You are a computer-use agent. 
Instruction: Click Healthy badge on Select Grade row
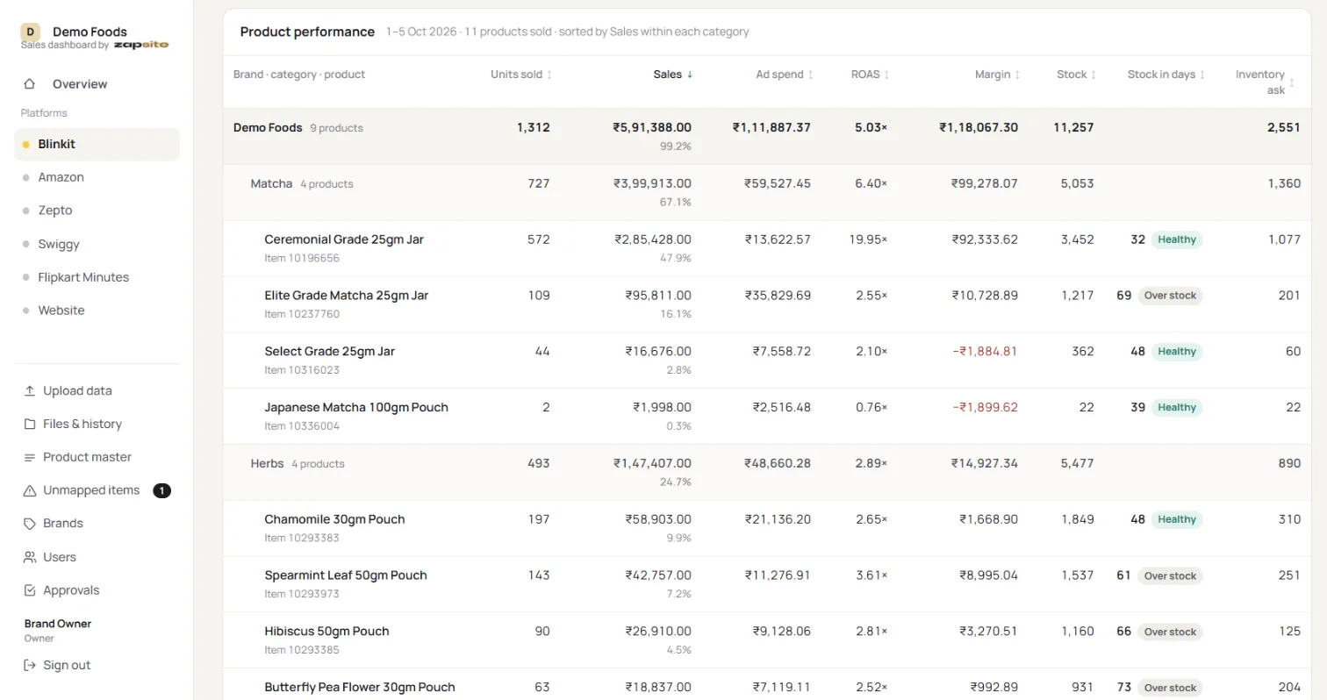point(1177,352)
